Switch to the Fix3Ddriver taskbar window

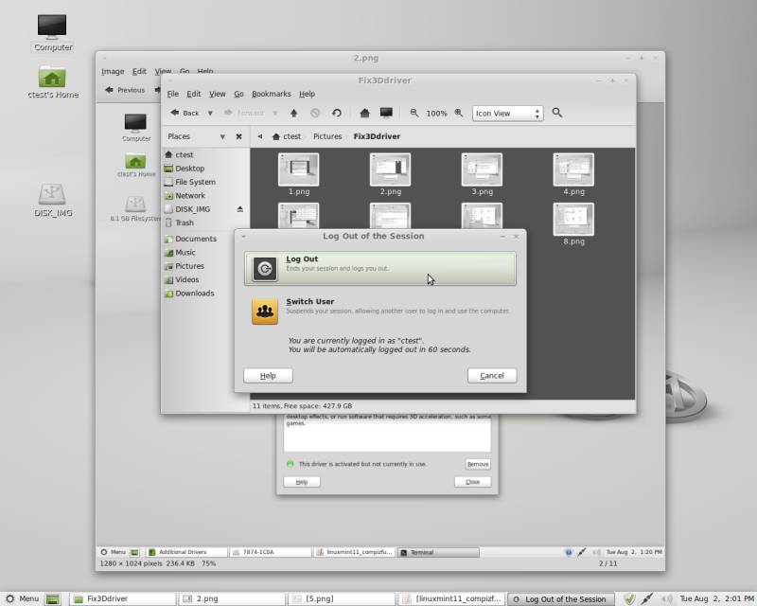click(124, 599)
